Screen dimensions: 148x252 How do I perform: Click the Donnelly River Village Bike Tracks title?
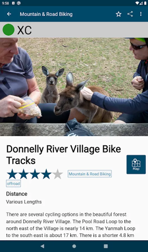63,155
